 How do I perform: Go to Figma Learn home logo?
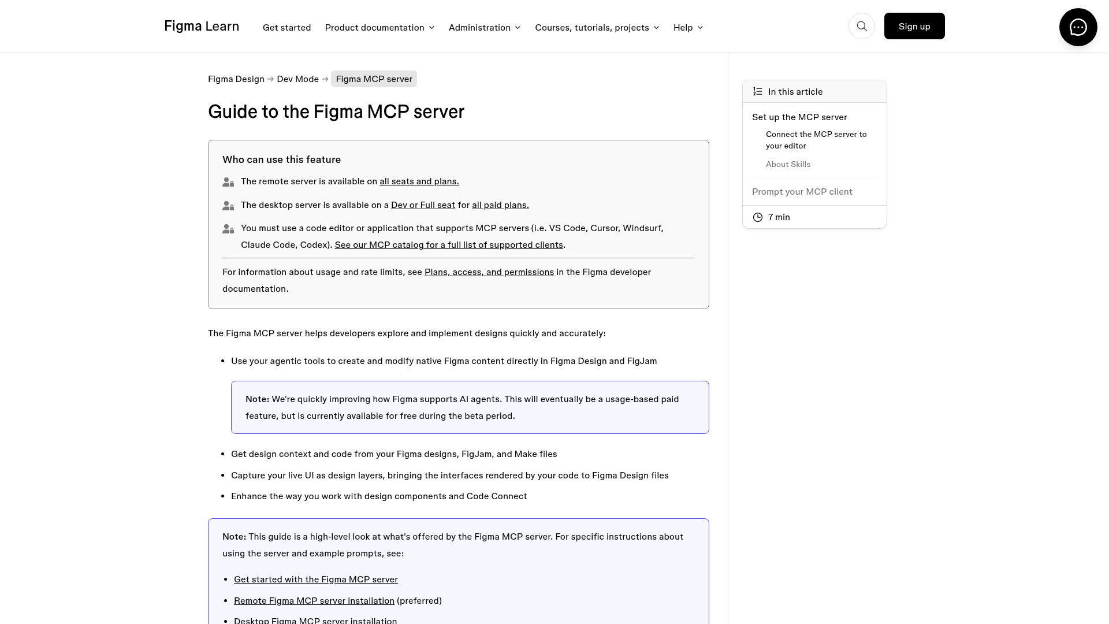(202, 26)
